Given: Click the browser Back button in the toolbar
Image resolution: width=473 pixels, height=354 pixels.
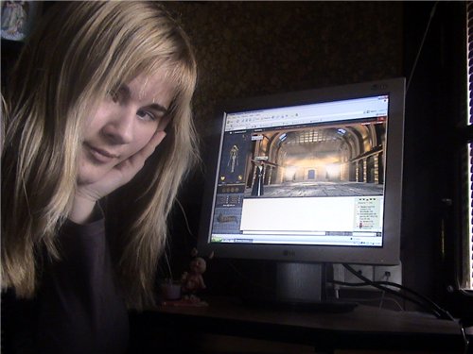Looking at the screenshot, I should pyautogui.click(x=229, y=122).
